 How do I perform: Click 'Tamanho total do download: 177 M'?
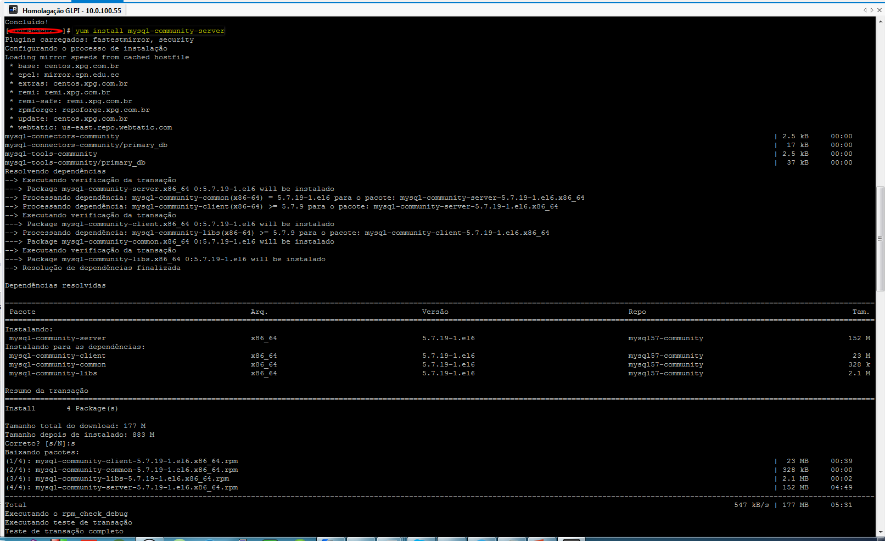point(75,426)
